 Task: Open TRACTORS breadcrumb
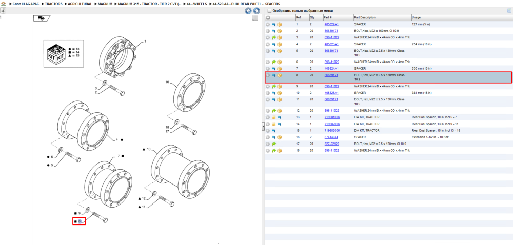pyautogui.click(x=54, y=4)
